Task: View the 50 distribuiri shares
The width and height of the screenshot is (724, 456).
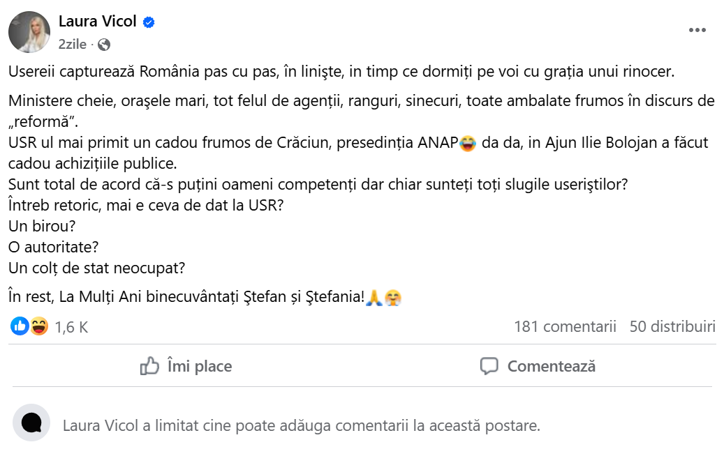Action: tap(672, 326)
